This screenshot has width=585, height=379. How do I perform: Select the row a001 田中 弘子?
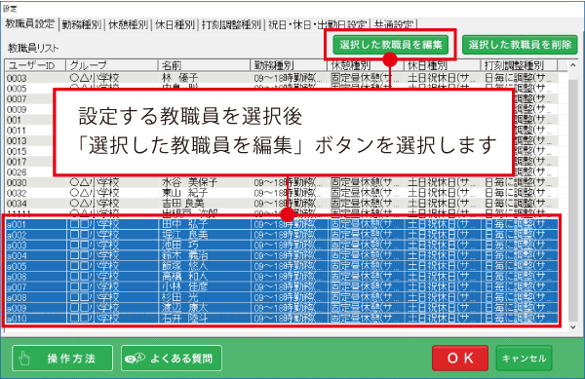pos(282,224)
